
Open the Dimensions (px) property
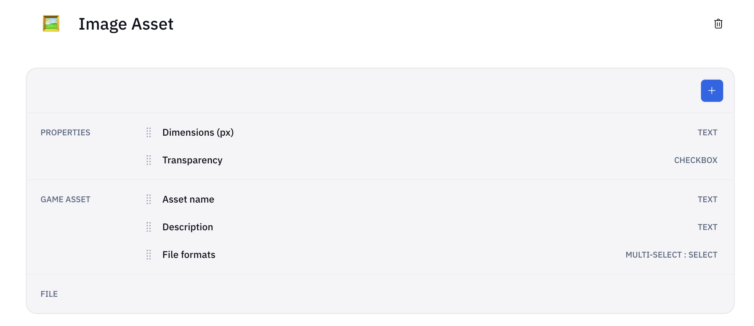pyautogui.click(x=198, y=133)
